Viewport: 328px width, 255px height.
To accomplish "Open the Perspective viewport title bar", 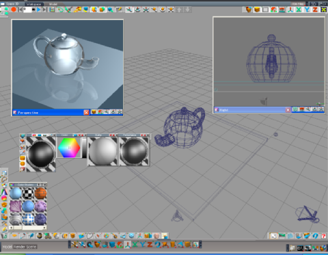I will pos(48,112).
